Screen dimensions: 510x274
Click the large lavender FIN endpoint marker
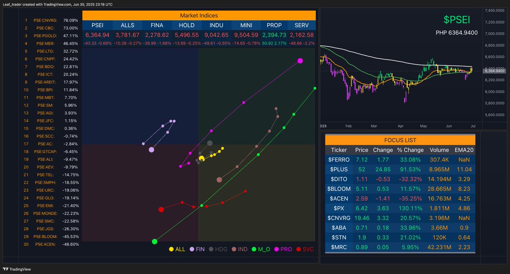point(151,150)
